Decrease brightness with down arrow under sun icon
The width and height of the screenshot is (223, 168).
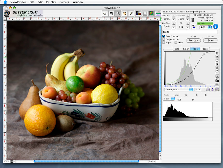[217, 60]
